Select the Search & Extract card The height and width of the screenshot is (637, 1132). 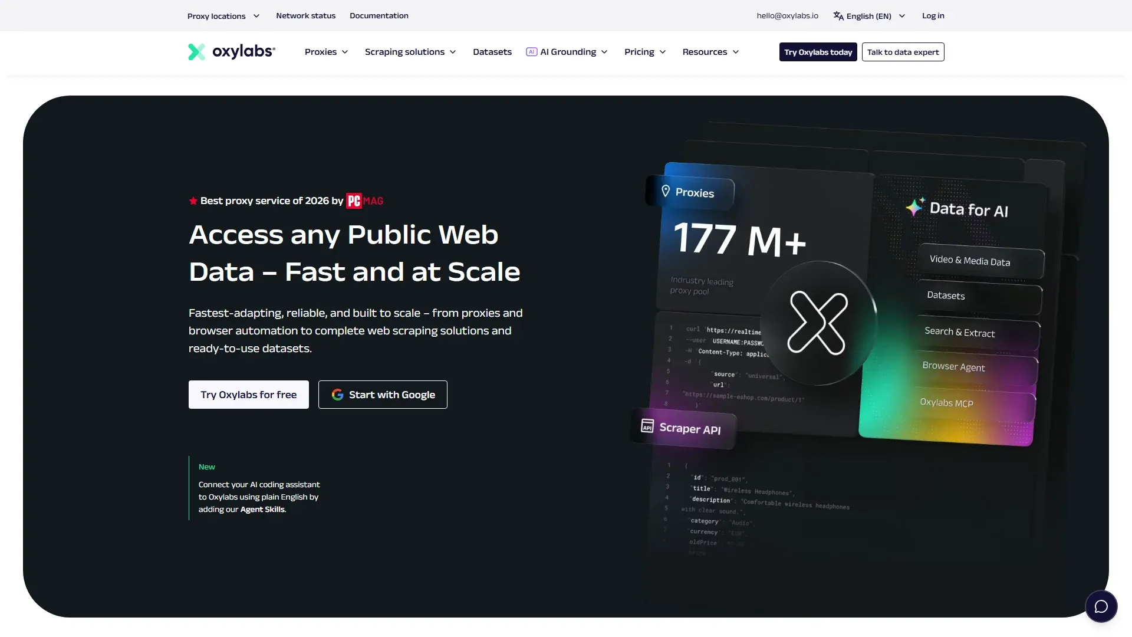[x=978, y=333]
